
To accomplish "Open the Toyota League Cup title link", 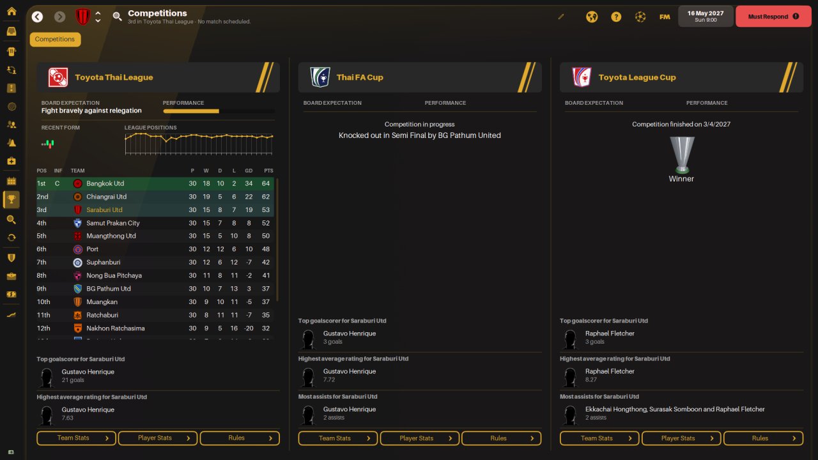I will (637, 77).
